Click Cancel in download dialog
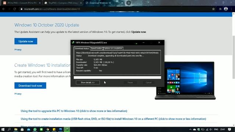Screen dimensions: 235x132 tap(148, 82)
